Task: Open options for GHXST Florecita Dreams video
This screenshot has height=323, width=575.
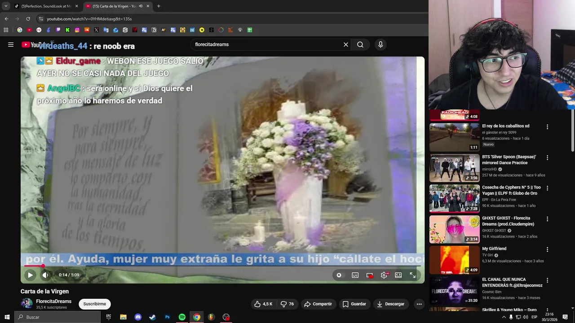Action: point(547,219)
